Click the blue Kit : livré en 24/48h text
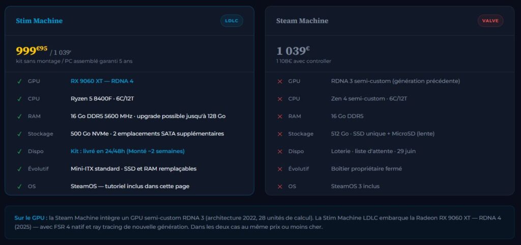This screenshot has width=521, height=245. pos(128,151)
